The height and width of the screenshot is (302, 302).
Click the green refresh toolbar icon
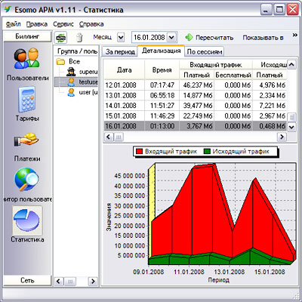click(60, 38)
